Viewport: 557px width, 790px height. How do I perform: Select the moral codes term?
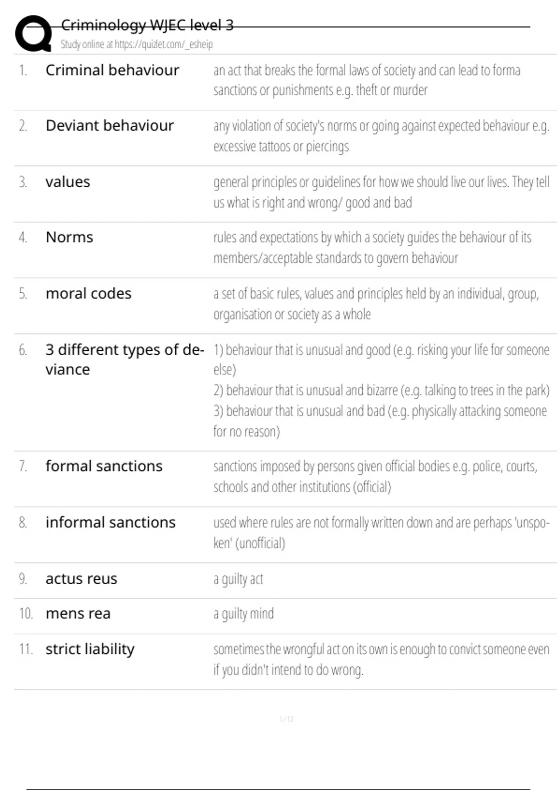[x=88, y=294]
